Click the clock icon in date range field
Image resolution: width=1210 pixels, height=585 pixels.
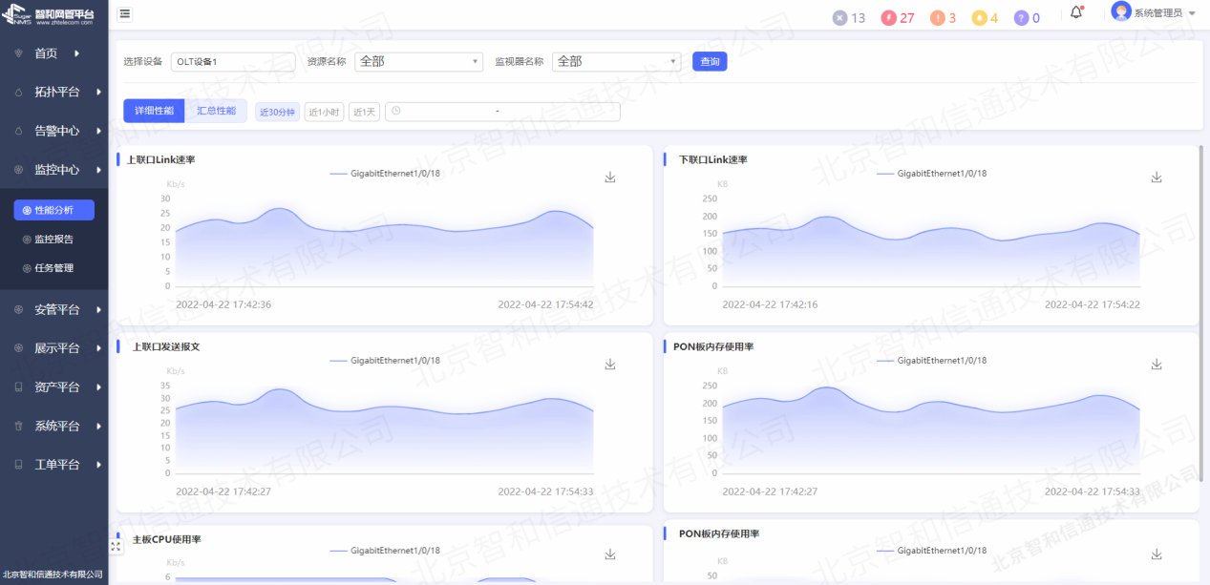click(395, 112)
